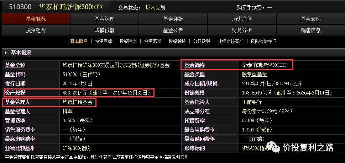Viewport: 345px width, 163px height.
Task: View the 财务分析 tab
Action: tap(242, 30)
